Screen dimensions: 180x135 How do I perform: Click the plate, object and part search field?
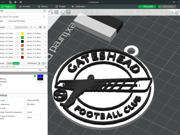(22, 67)
